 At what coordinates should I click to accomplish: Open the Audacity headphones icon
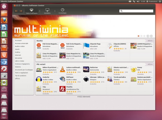coord(39,79)
